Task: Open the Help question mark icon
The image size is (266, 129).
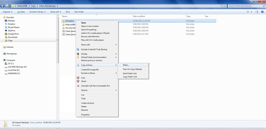Action: pyautogui.click(x=262, y=12)
